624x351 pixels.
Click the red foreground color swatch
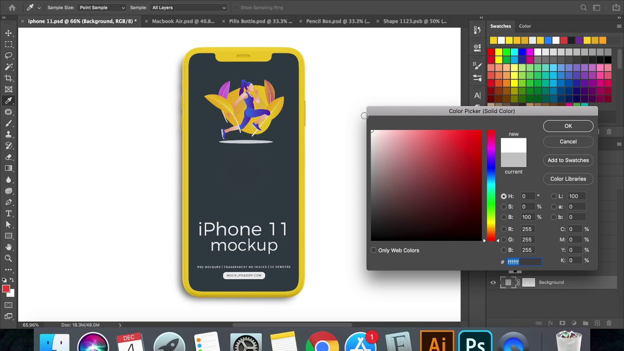(x=6, y=289)
